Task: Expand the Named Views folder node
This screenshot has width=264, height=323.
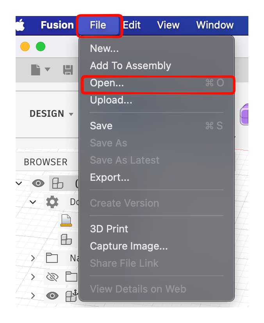Action: pos(33,258)
